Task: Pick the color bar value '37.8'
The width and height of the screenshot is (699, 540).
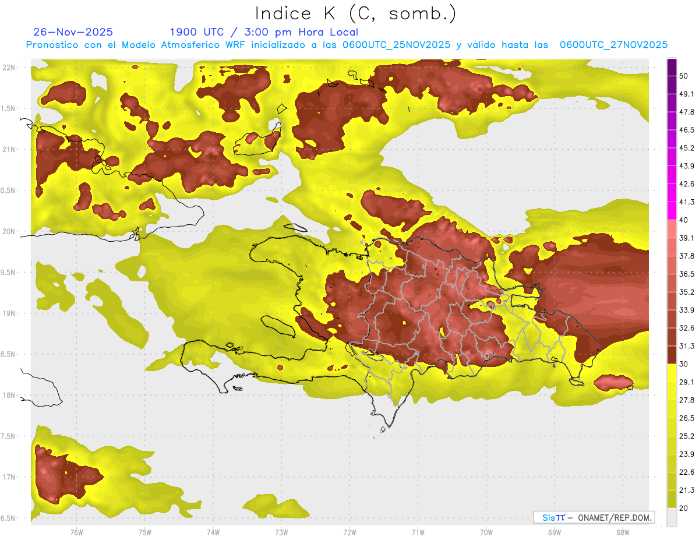Action: pos(687,256)
